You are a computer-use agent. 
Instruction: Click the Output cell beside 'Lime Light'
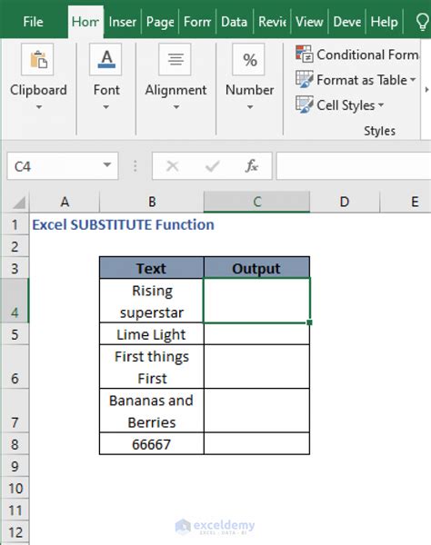pyautogui.click(x=256, y=334)
